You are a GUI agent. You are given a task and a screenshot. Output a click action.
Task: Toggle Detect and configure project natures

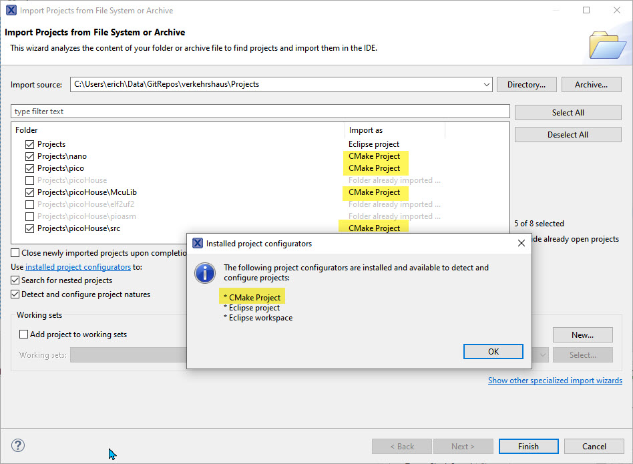[15, 294]
